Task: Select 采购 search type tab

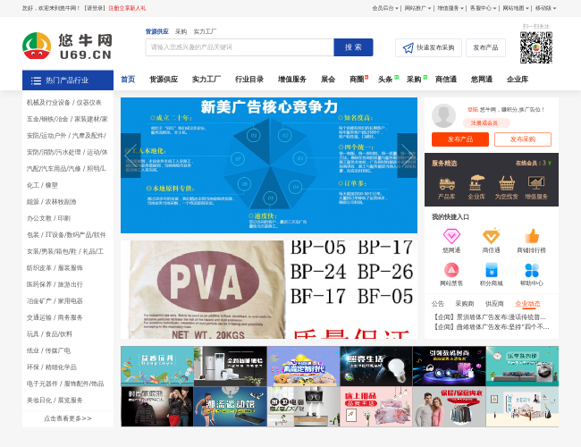Action: (181, 31)
